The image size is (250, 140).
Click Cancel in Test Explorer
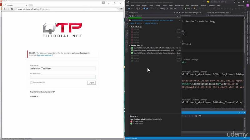point(132,23)
